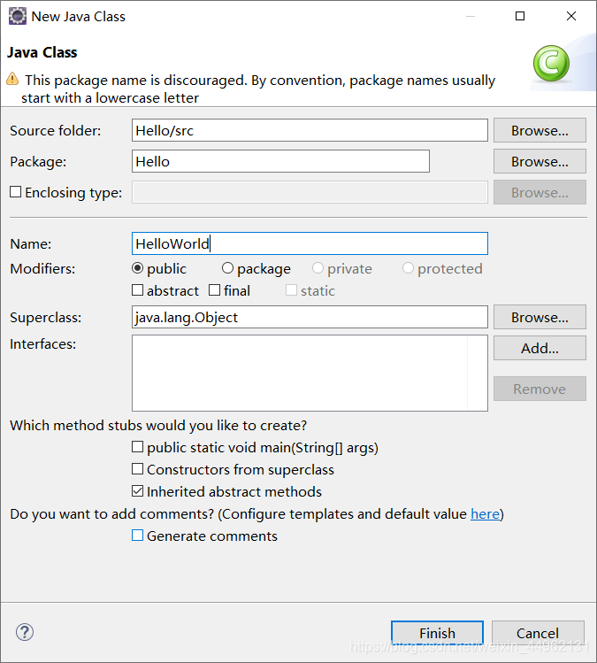The width and height of the screenshot is (597, 663).
Task: Click the green Java class icon
Action: (551, 64)
